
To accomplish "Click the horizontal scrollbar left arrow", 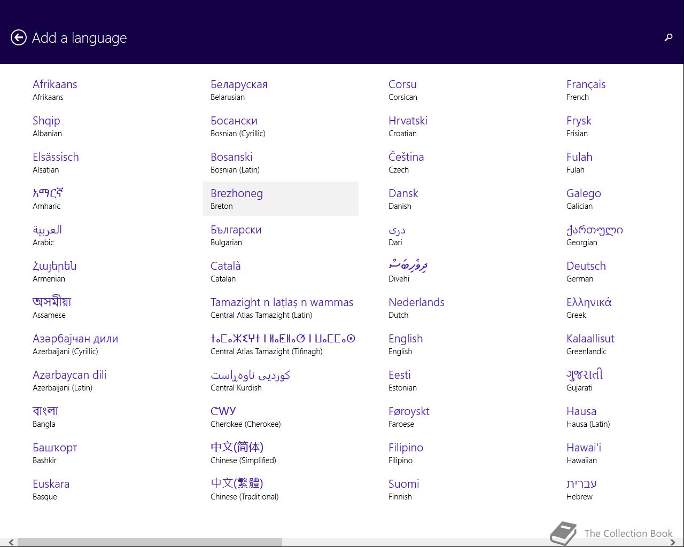I will 11,542.
